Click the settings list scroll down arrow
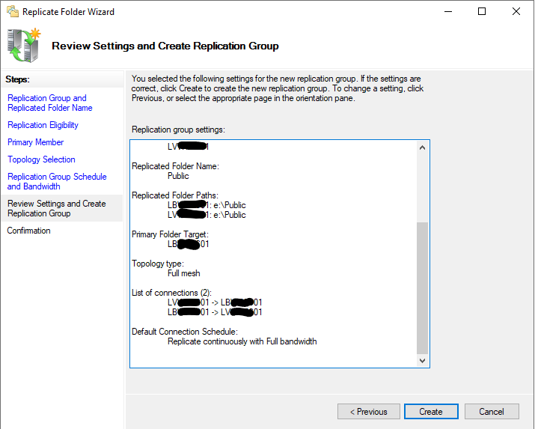Viewport: 535px width, 429px height. point(422,360)
